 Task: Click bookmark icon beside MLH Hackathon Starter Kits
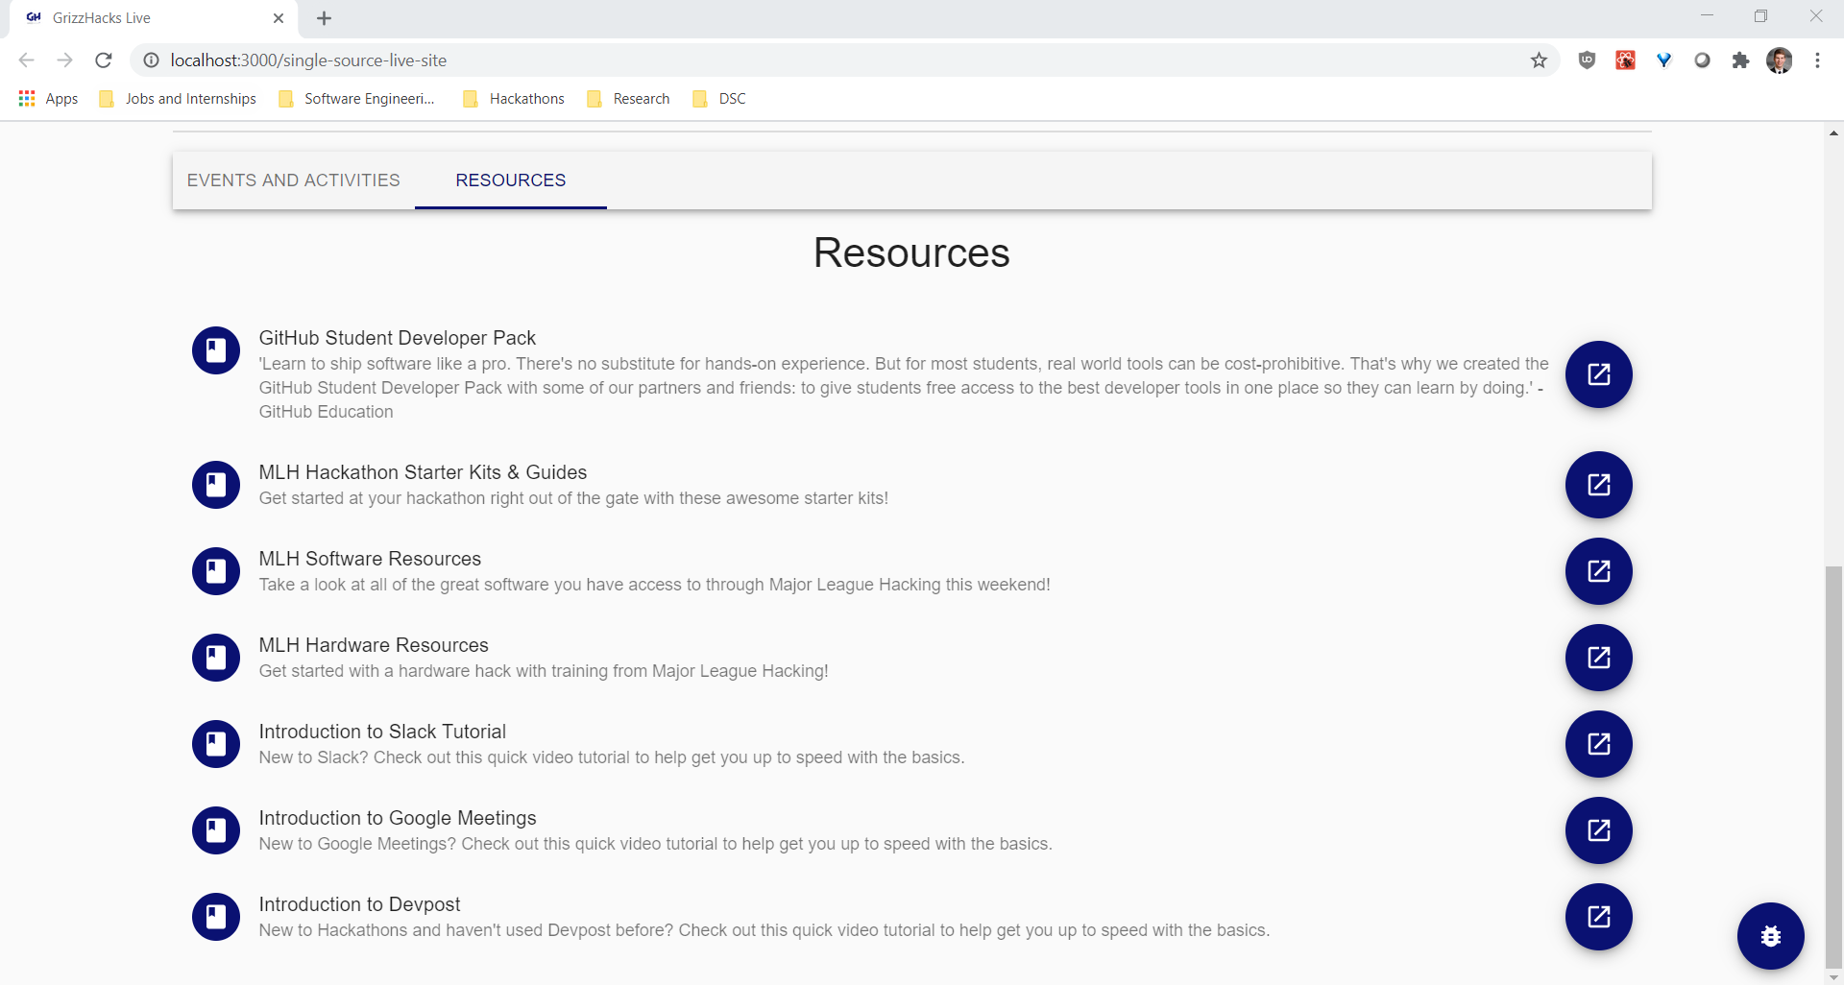pyautogui.click(x=216, y=485)
